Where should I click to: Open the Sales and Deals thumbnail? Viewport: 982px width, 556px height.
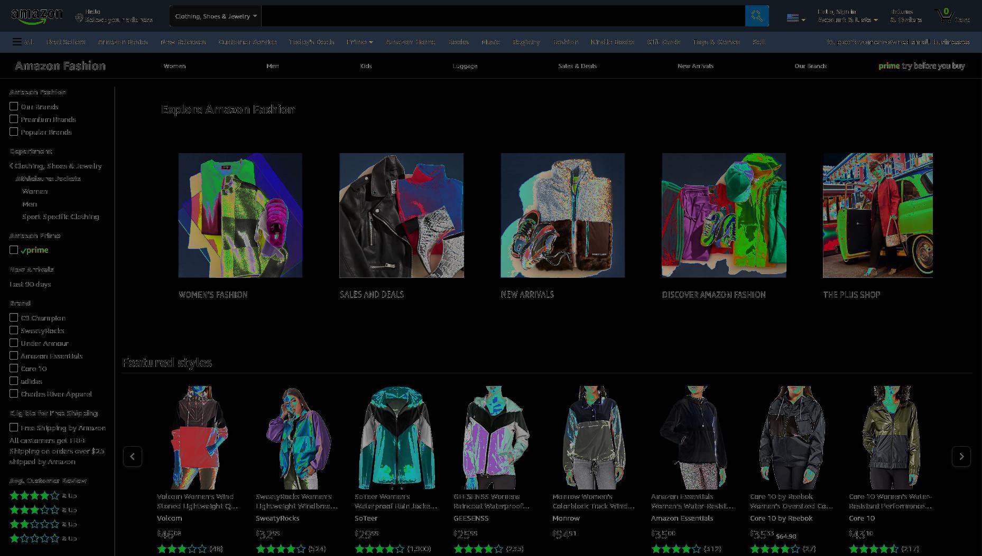pyautogui.click(x=402, y=215)
